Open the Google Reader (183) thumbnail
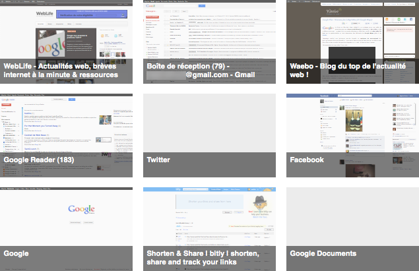 (x=66, y=135)
